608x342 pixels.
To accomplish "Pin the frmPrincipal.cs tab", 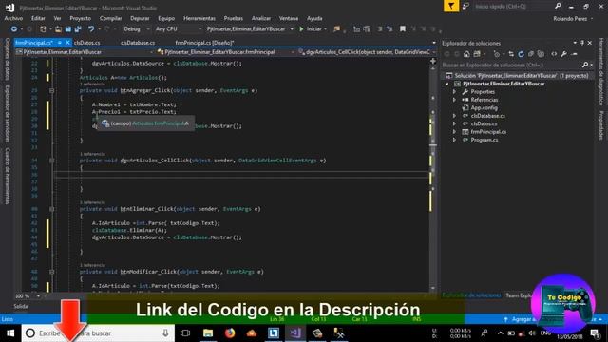I will click(x=59, y=43).
